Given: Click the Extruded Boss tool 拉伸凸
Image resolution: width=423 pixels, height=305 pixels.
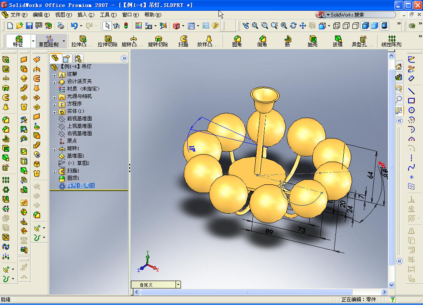Looking at the screenshot, I should (x=82, y=41).
